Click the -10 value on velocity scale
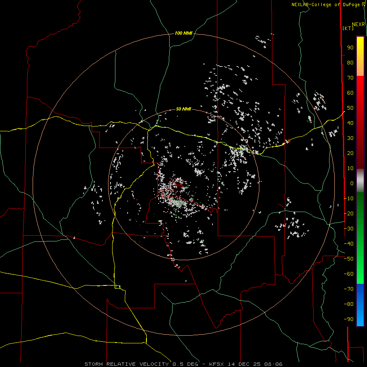The height and width of the screenshot is (367, 367). [349, 199]
